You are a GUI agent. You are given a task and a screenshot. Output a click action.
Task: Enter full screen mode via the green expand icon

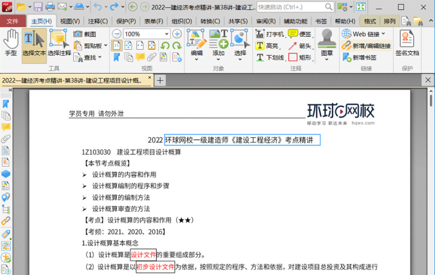pyautogui.click(x=360, y=7)
